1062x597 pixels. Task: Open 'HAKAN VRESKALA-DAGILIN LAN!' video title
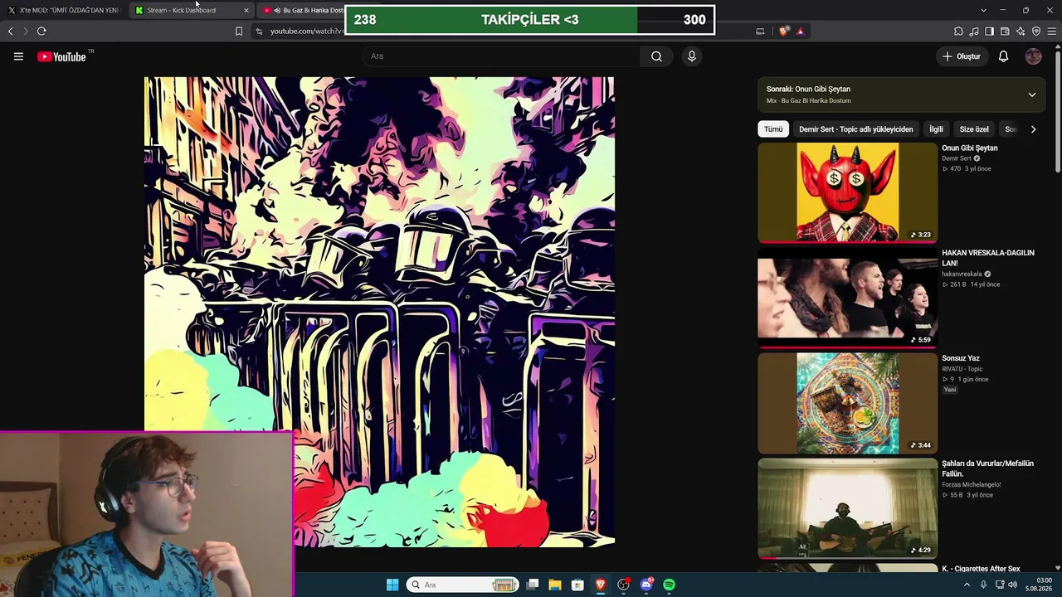tap(987, 258)
